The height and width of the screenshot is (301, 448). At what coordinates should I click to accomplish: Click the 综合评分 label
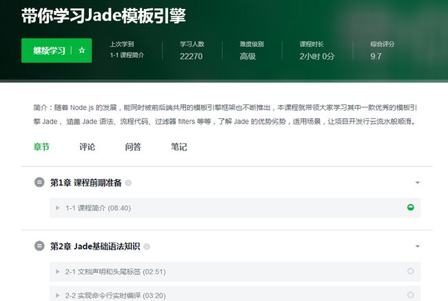[x=383, y=44]
